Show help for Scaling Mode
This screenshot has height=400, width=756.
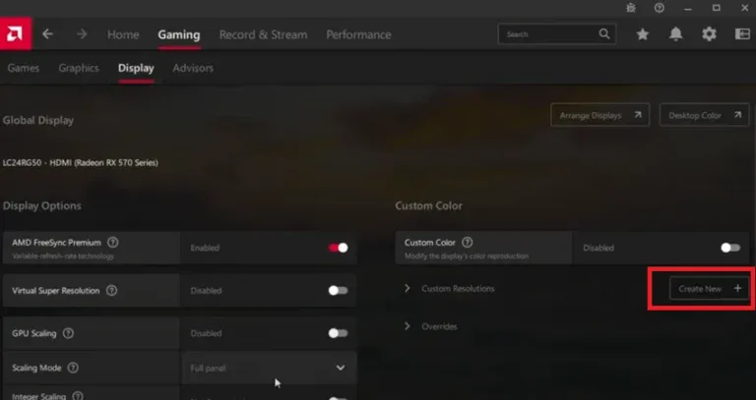click(x=73, y=368)
